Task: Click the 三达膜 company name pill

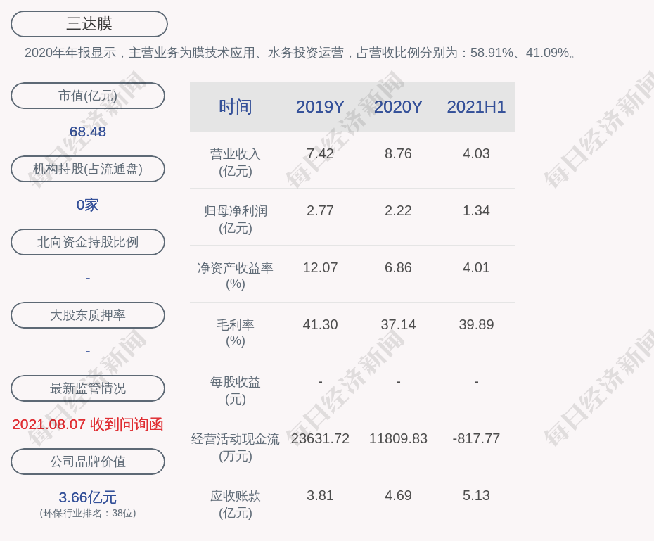Action: [x=89, y=24]
